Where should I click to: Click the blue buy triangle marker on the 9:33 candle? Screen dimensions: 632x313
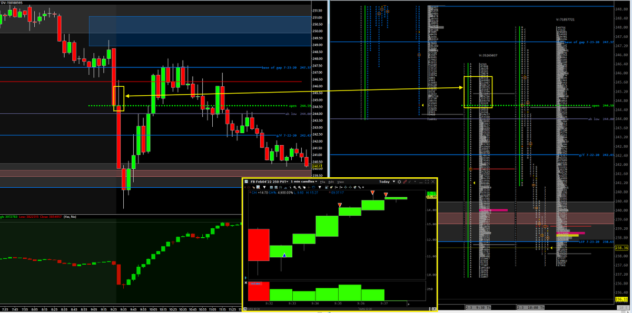pos(284,255)
